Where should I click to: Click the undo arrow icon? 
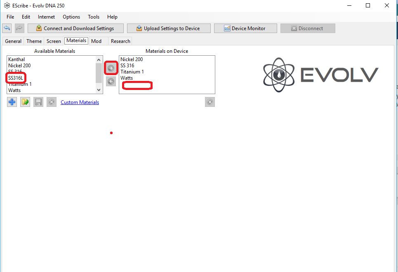pyautogui.click(x=7, y=28)
